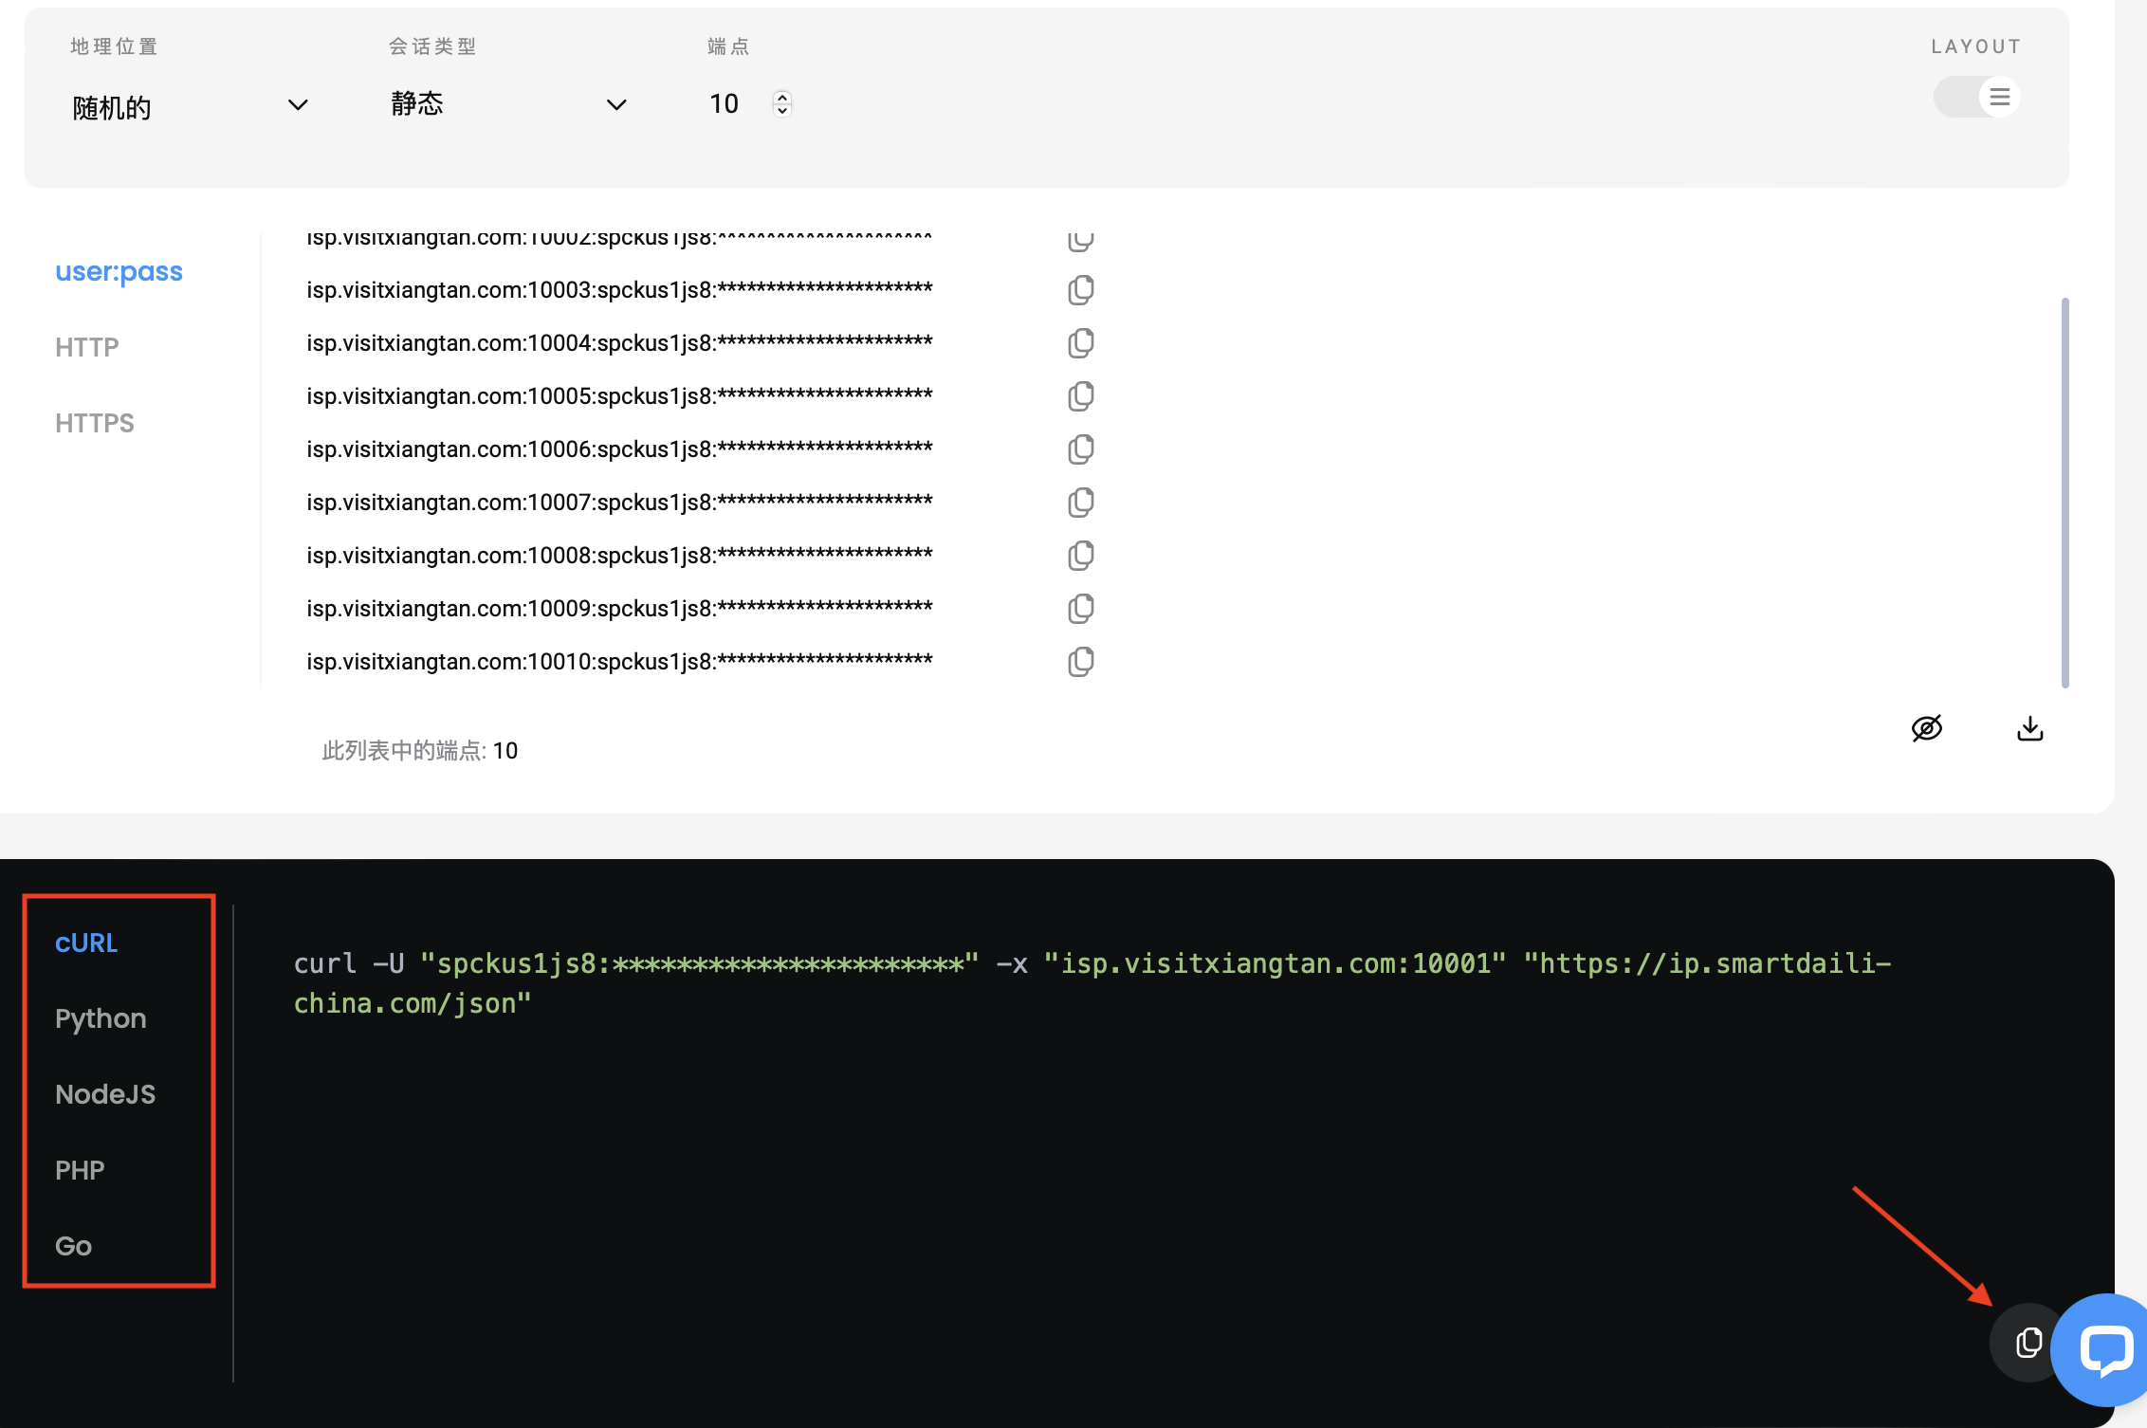
Task: Select the user:pass format tab
Action: click(x=119, y=272)
